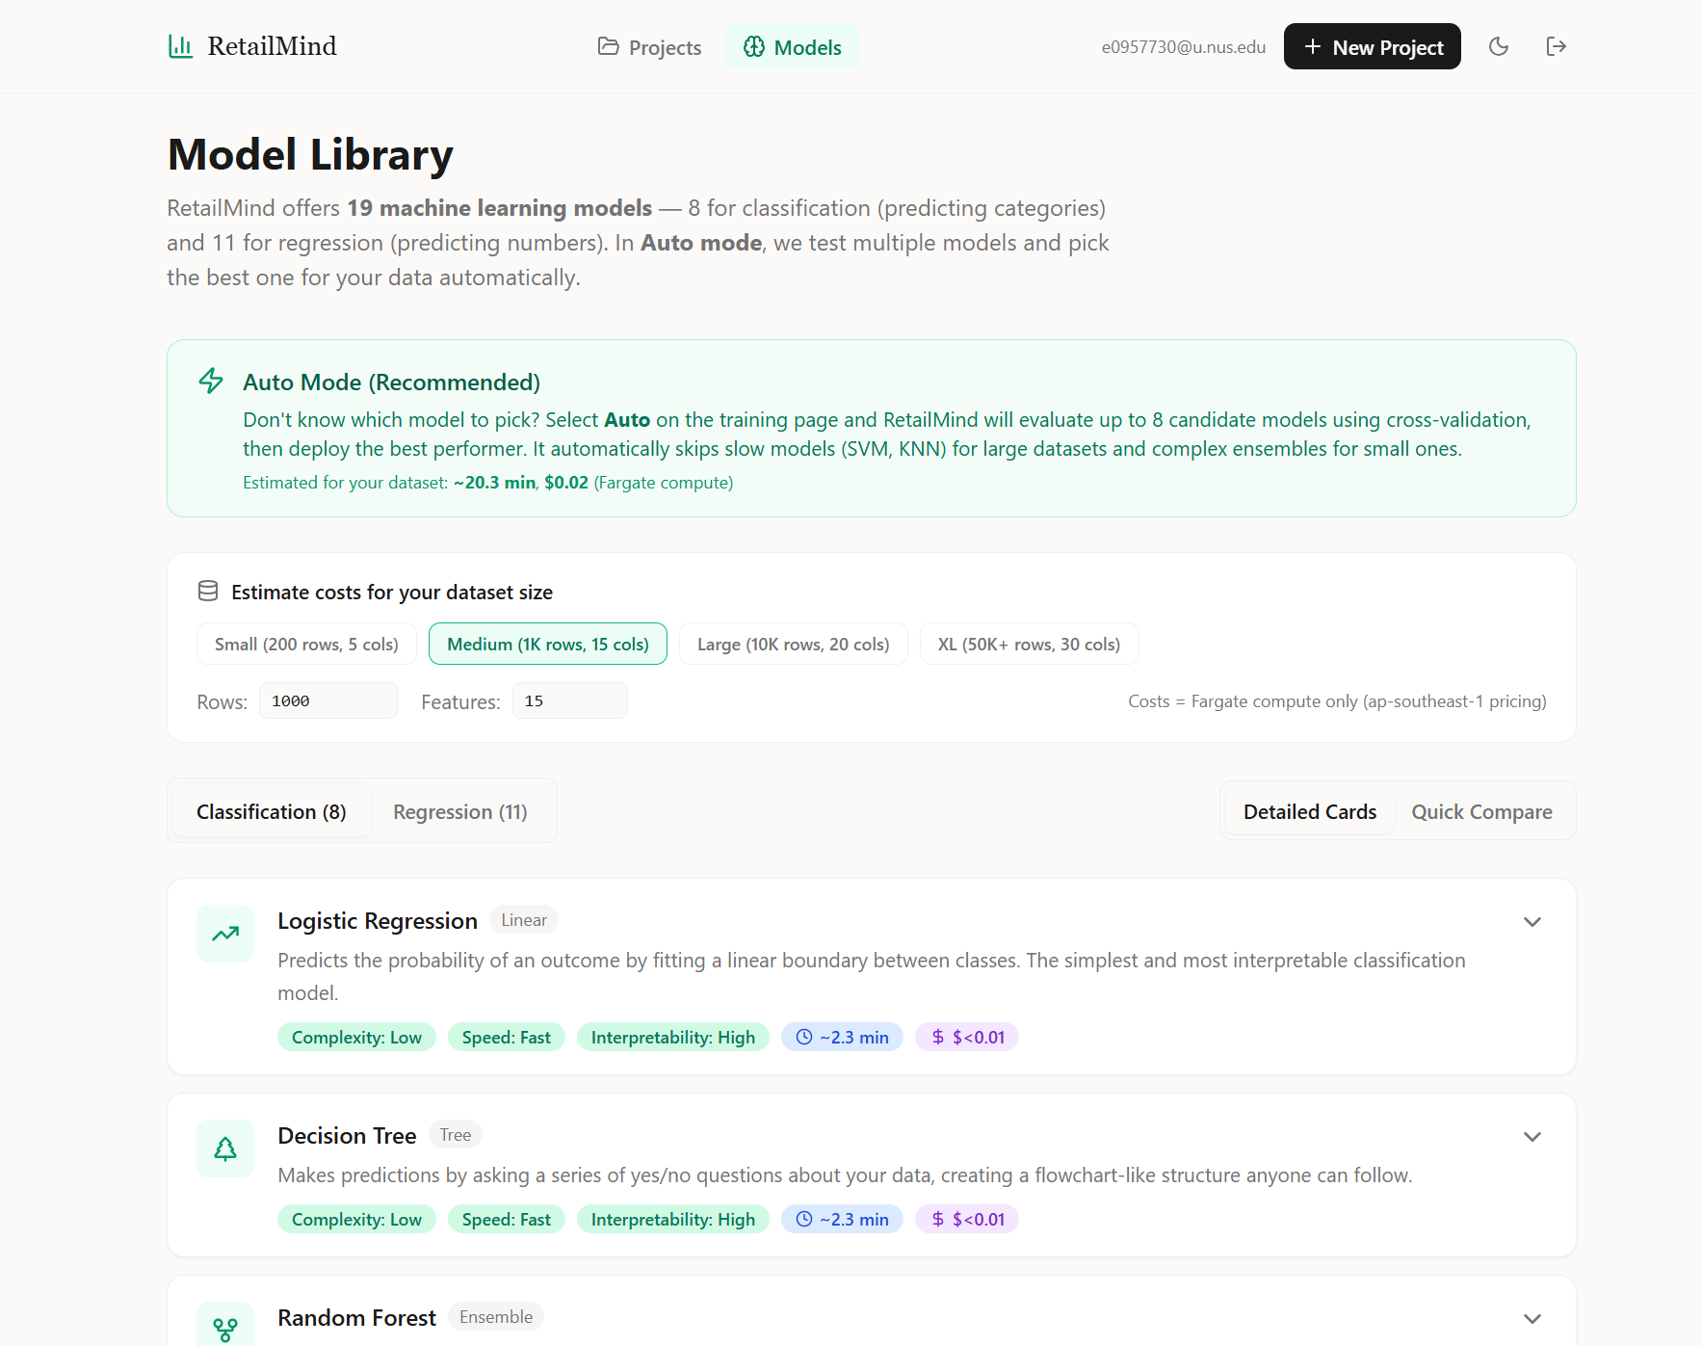Click the Auto Mode lightning bolt icon

(x=211, y=381)
